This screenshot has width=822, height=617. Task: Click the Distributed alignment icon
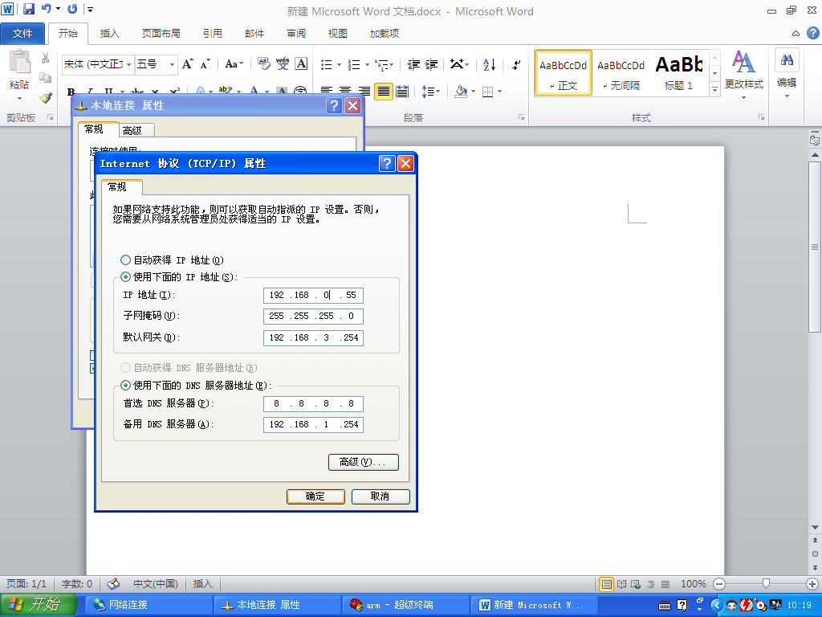click(x=402, y=92)
